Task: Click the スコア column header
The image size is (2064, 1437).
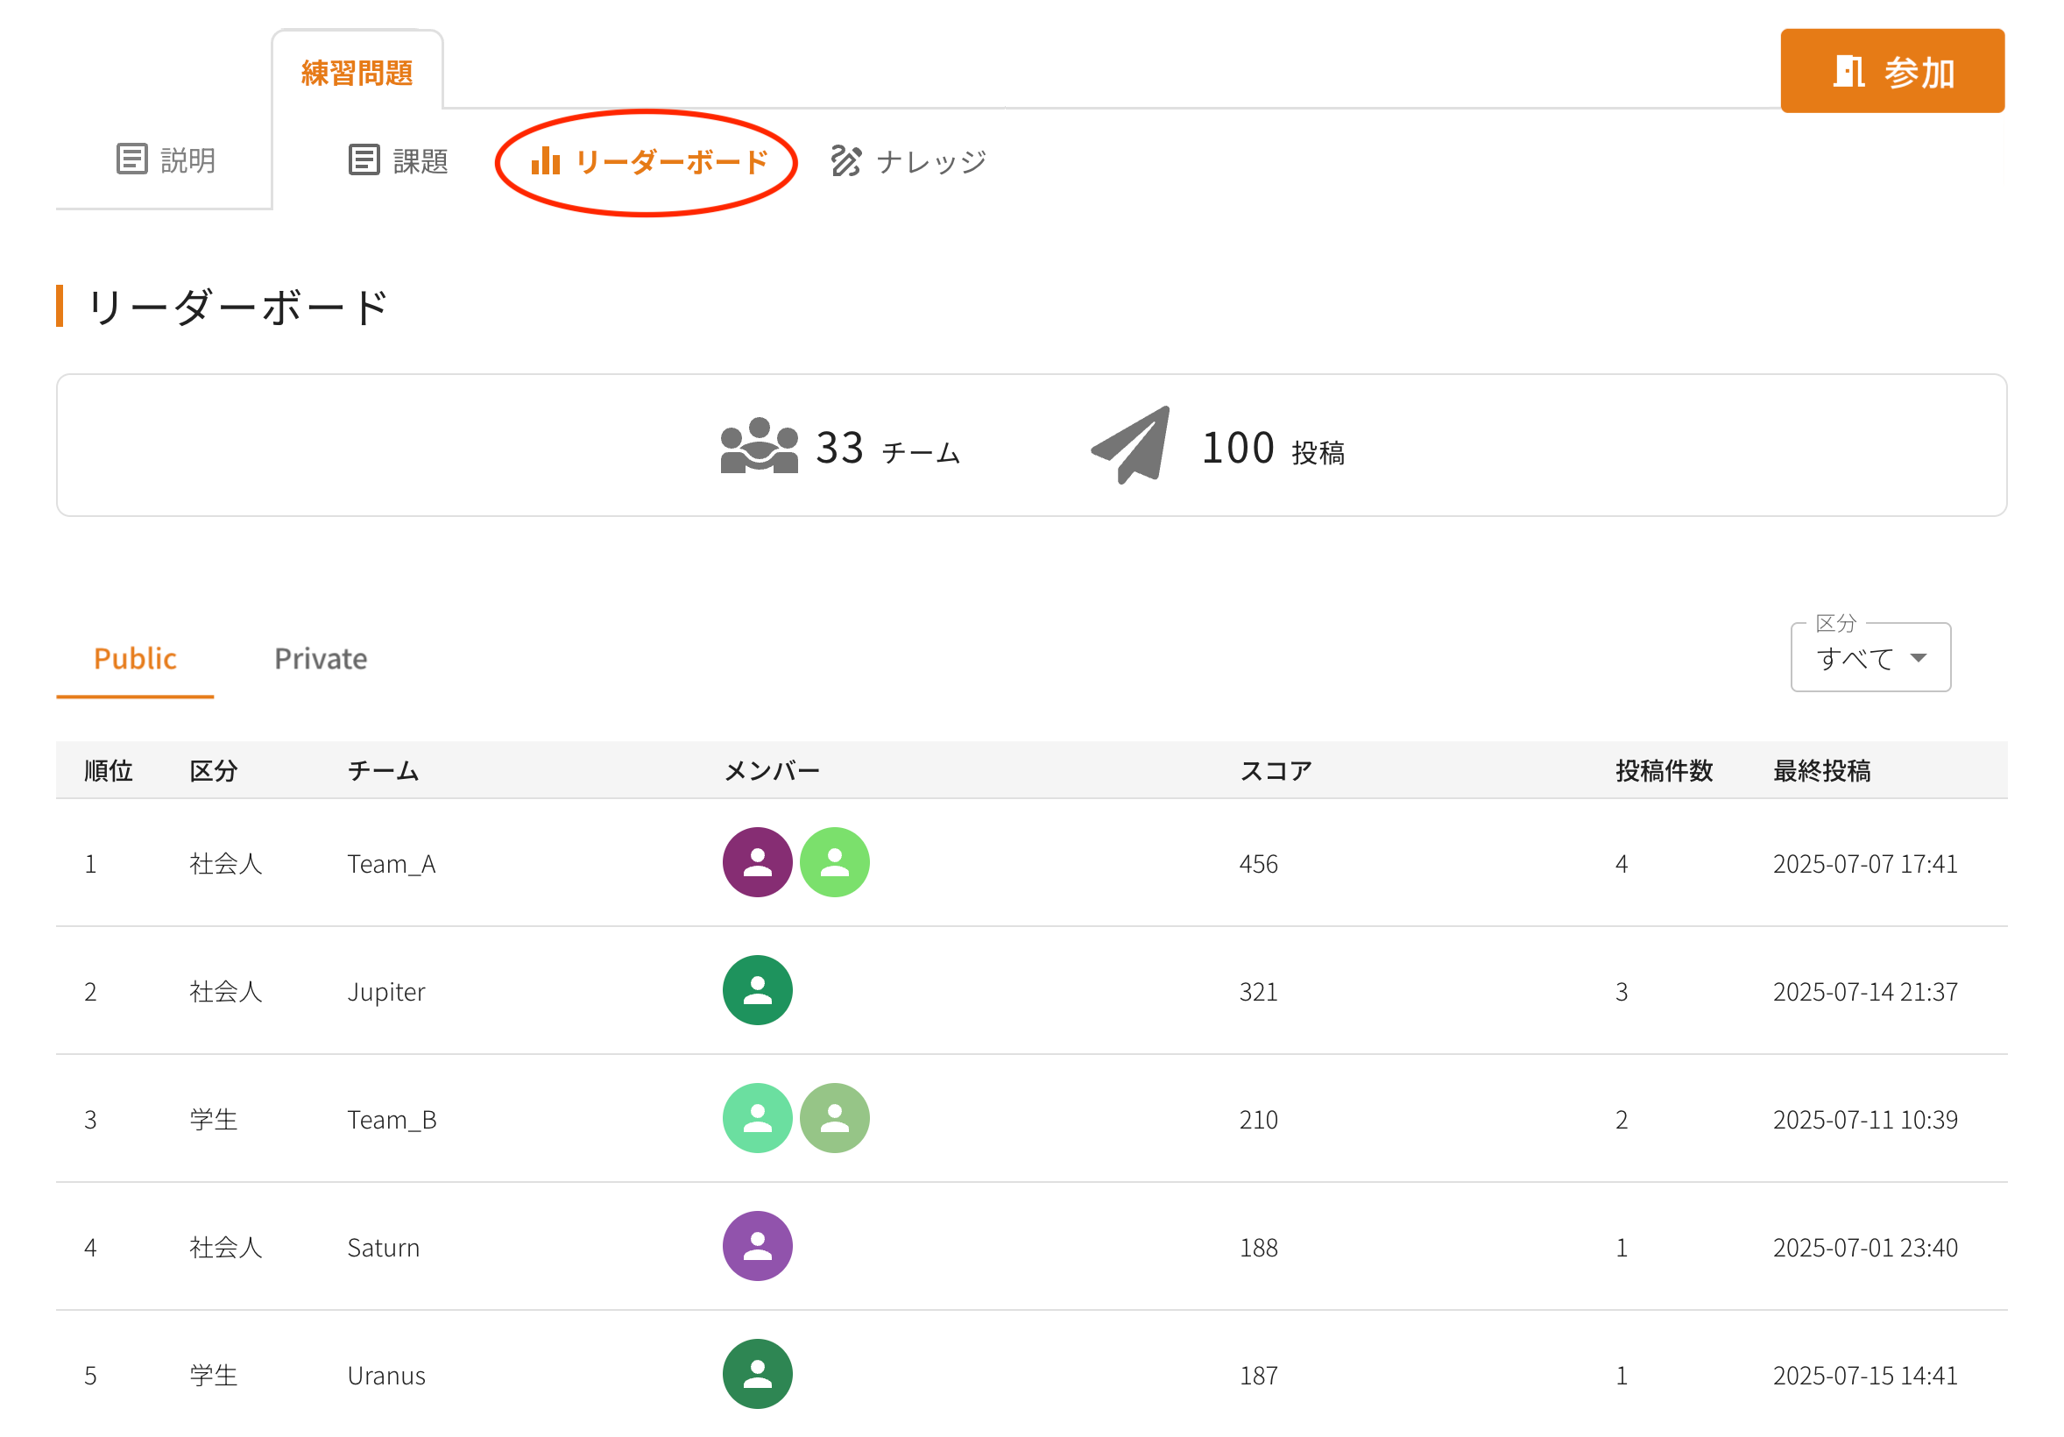Action: [x=1275, y=771]
